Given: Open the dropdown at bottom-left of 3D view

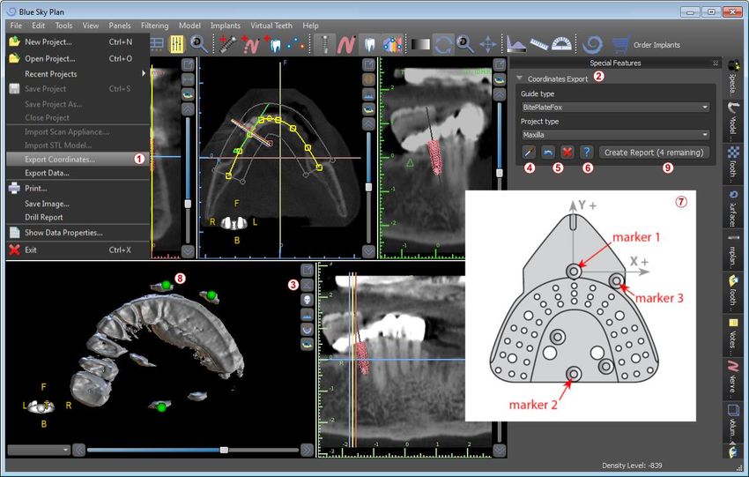Looking at the screenshot, I should [39, 450].
